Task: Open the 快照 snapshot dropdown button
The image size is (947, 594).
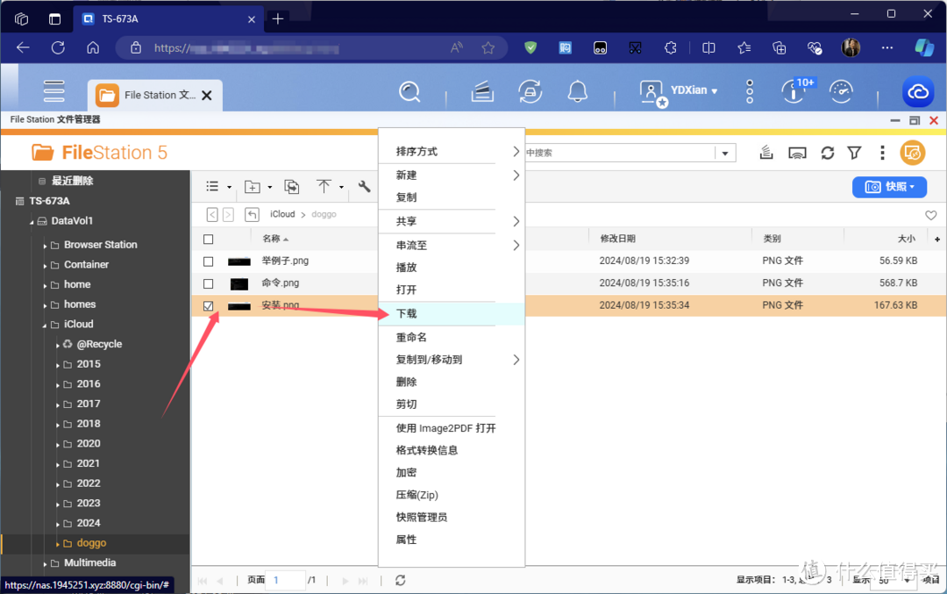Action: click(889, 187)
